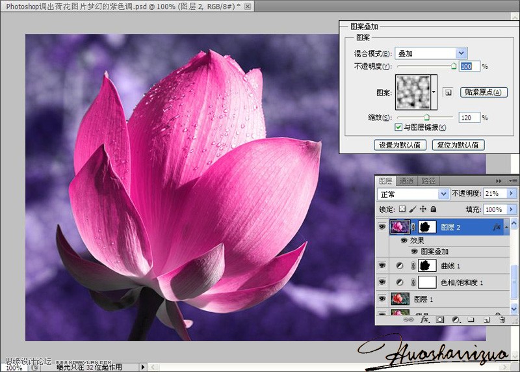
Task: Click the delete layer trash icon
Action: 502,319
